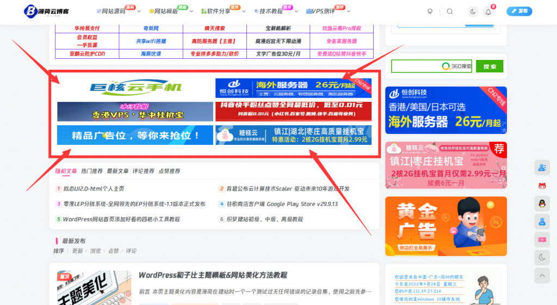Open the 糖糕云 高质量挂机宝 center banner
This screenshot has height=305, width=557.
click(x=293, y=135)
